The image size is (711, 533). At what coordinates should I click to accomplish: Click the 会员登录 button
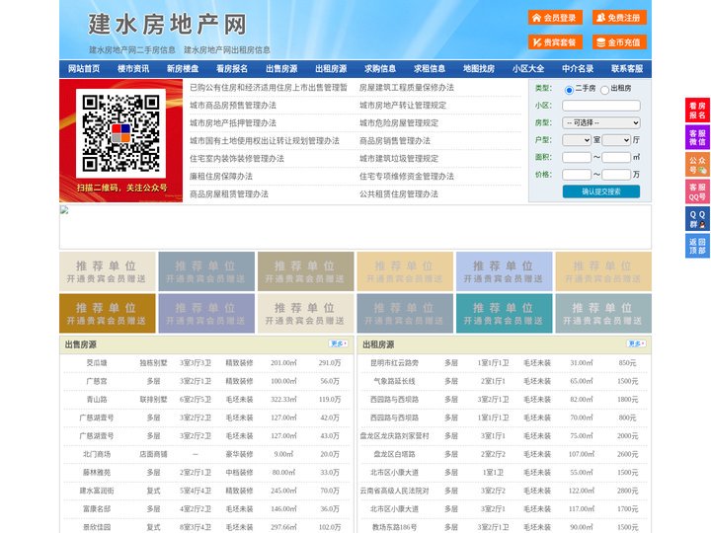(x=555, y=18)
